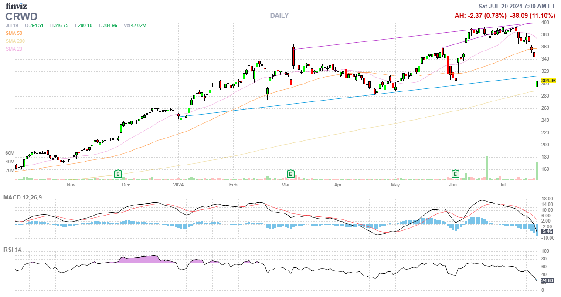Click the earnings E marker before December
The image size is (561, 297).
[x=117, y=174]
